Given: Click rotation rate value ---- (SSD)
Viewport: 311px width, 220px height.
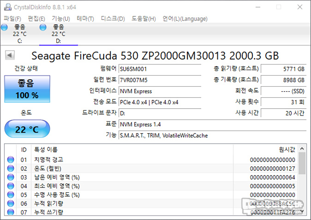Looking at the screenshot, I should click(284, 91).
